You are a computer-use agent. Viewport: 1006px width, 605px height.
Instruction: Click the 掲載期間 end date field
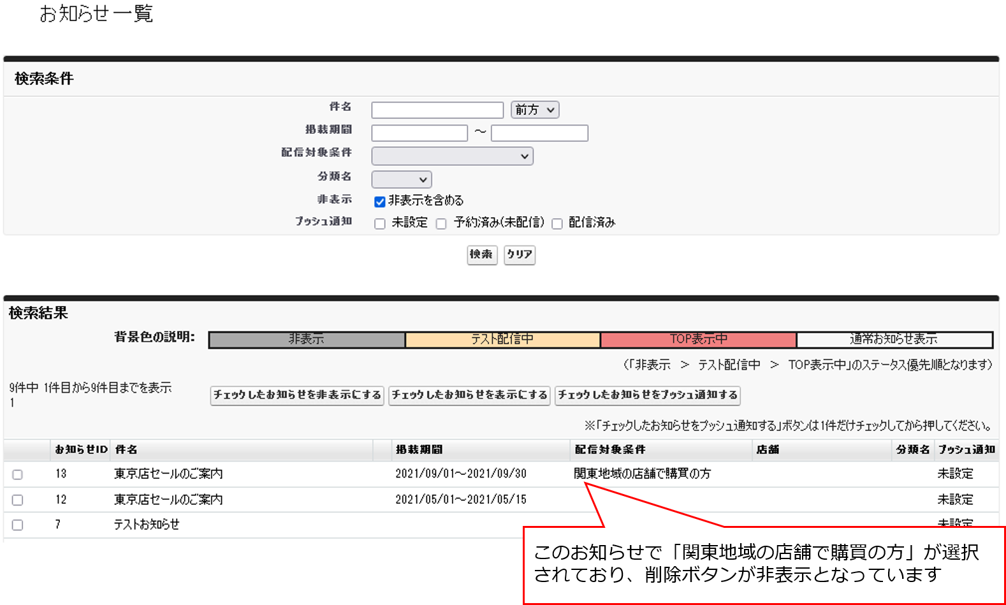(x=539, y=133)
